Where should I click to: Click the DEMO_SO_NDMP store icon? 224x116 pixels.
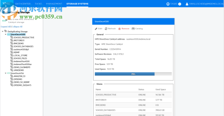pos(11,82)
